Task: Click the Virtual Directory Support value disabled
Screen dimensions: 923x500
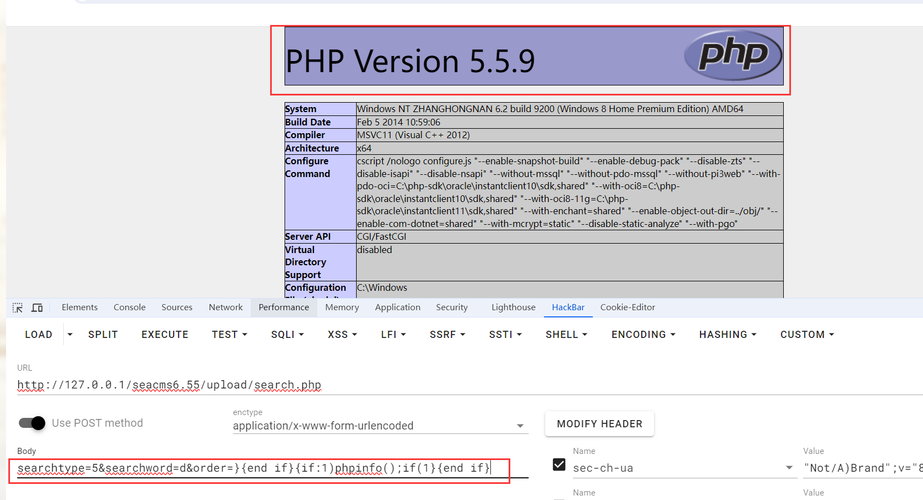Action: (374, 250)
